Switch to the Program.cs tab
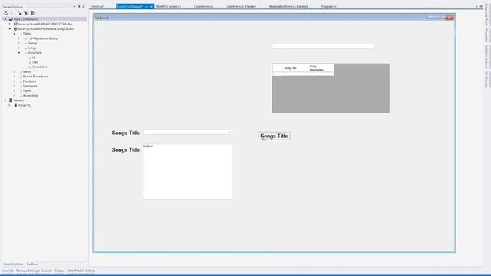The height and width of the screenshot is (276, 491). (328, 6)
